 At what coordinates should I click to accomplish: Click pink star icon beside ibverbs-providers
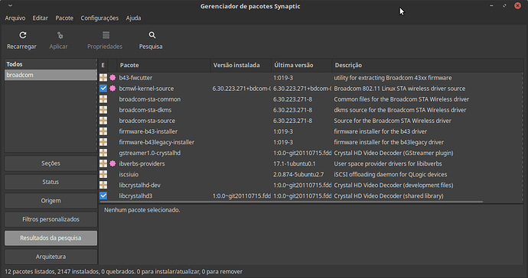112,163
